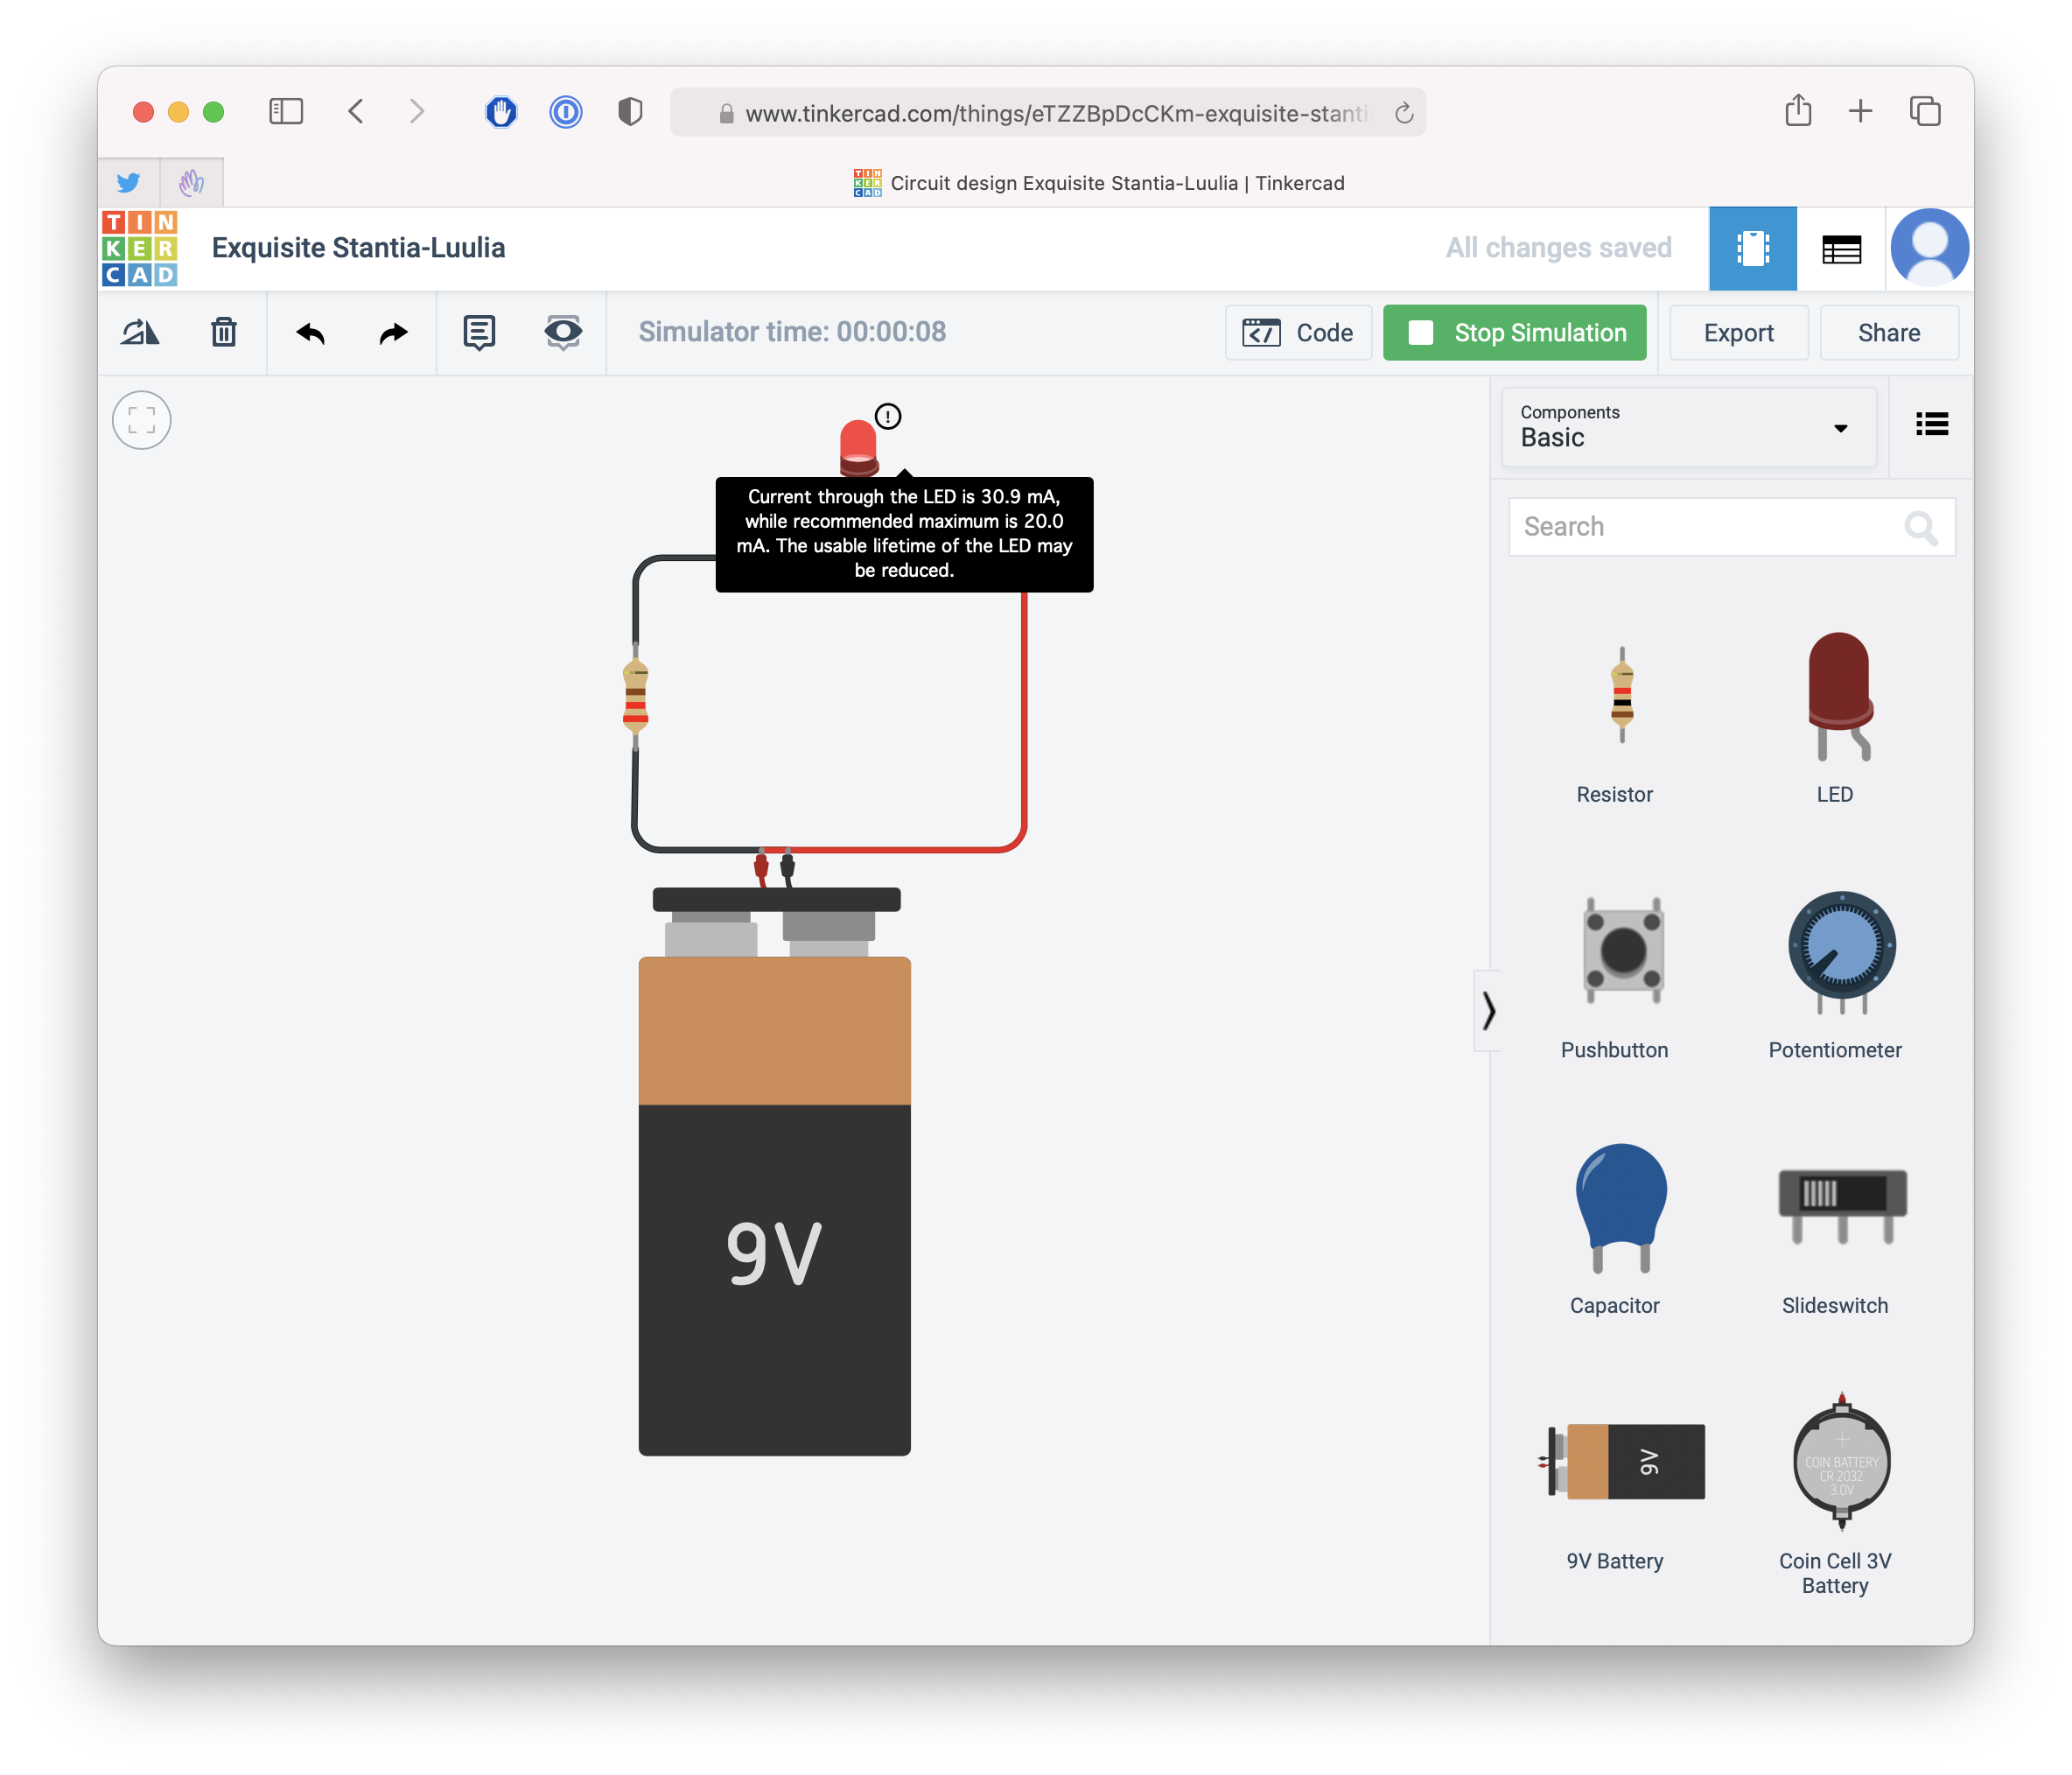Open the Code editor panel
Screen dimensions: 2072x1775
[1298, 333]
